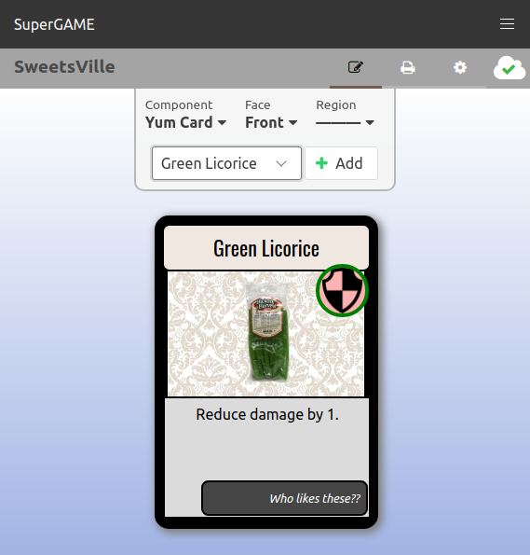530x555 pixels.
Task: Click the chevron inside Green Licorice select box
Action: [x=281, y=164]
